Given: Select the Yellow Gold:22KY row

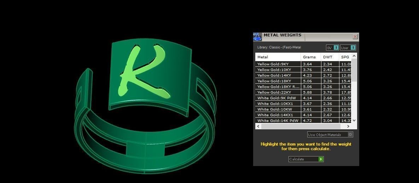Looking at the screenshot, I should [x=303, y=92].
